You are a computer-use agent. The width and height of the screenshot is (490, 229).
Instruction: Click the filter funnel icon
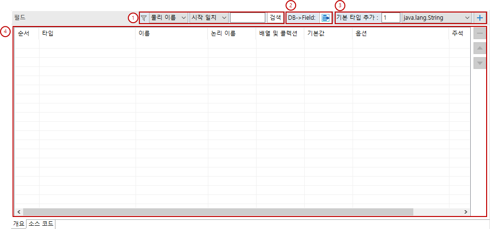tap(144, 18)
